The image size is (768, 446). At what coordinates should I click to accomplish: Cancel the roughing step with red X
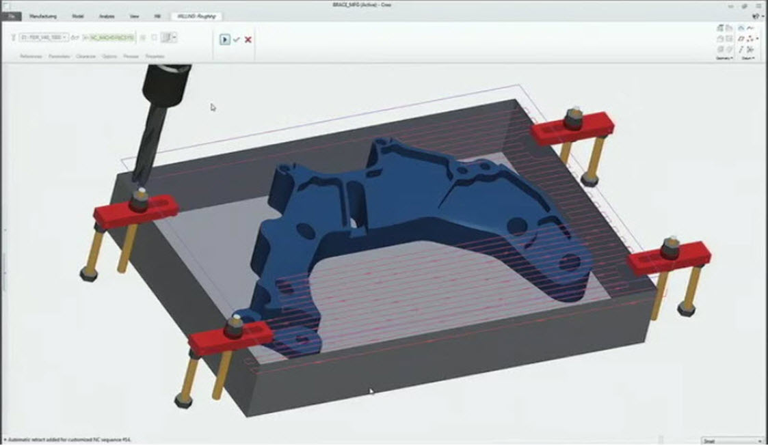248,40
